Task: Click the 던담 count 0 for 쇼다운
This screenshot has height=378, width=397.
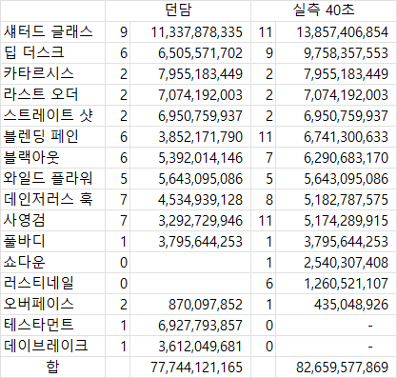Action: (118, 262)
